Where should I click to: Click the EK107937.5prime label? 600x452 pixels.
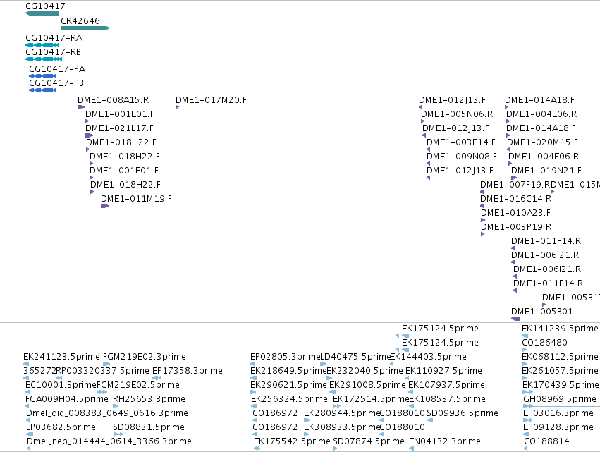point(446,385)
